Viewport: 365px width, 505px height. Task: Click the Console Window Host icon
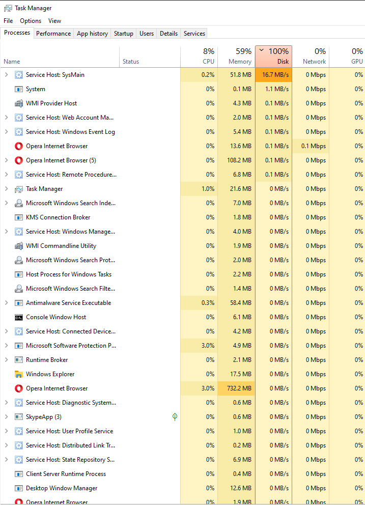(19, 317)
